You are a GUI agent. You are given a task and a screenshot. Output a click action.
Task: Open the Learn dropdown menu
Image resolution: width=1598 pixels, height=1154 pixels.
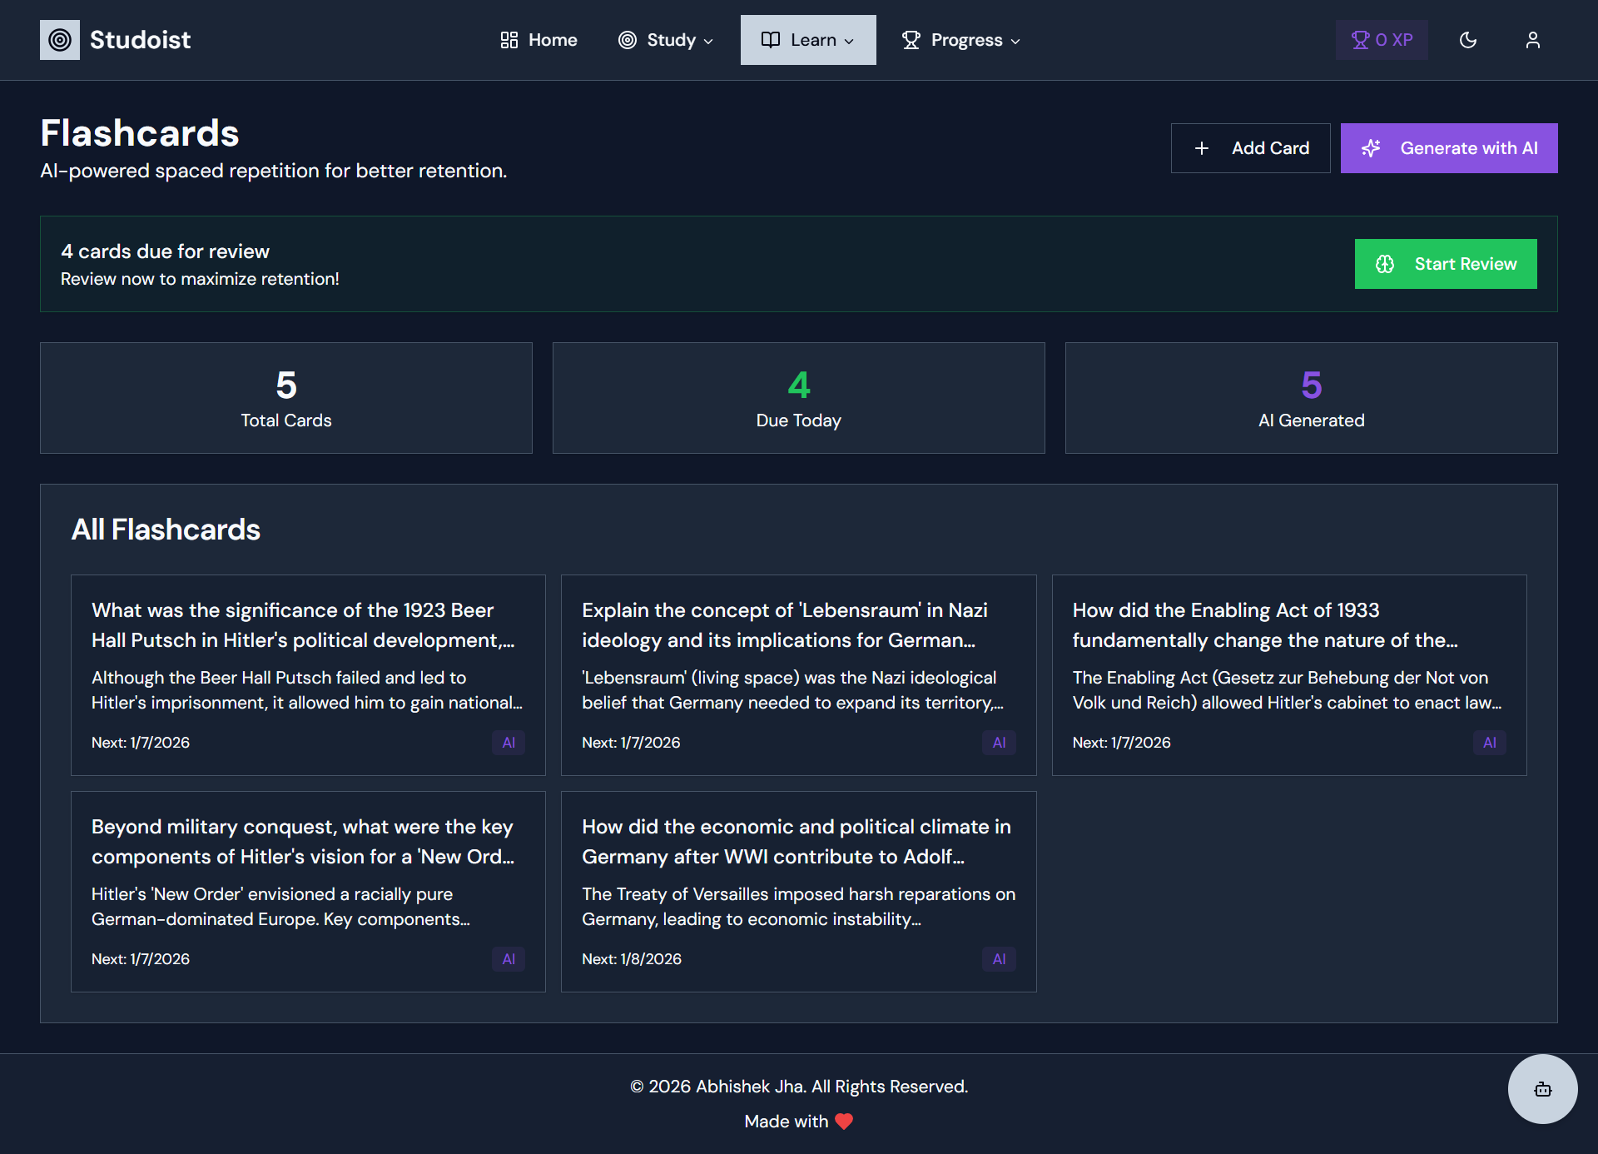tap(849, 41)
